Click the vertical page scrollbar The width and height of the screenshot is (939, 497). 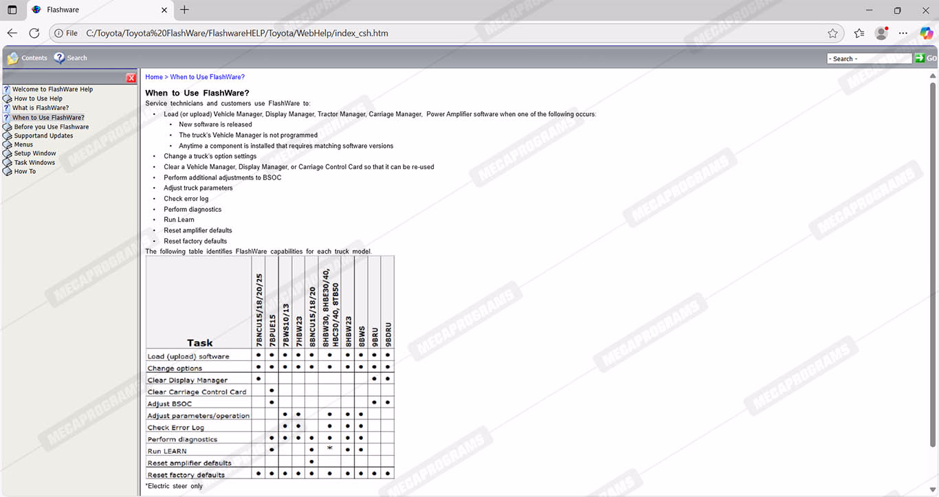click(933, 261)
